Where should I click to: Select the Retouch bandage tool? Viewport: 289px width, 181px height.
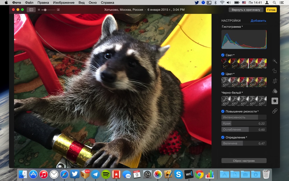[275, 111]
